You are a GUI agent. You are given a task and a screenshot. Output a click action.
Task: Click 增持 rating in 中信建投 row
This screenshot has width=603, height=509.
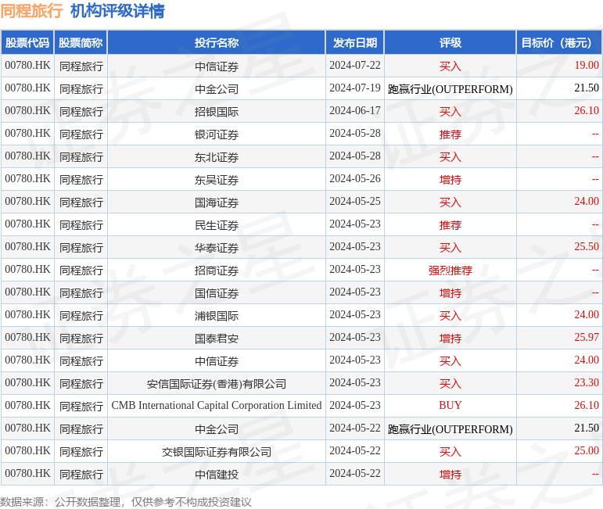tap(450, 475)
